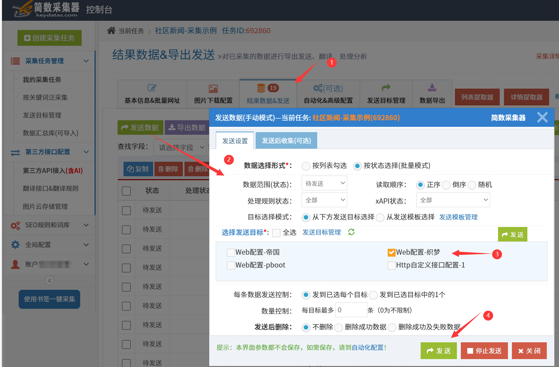Expand the 全局配置 menu chevron

86,245
